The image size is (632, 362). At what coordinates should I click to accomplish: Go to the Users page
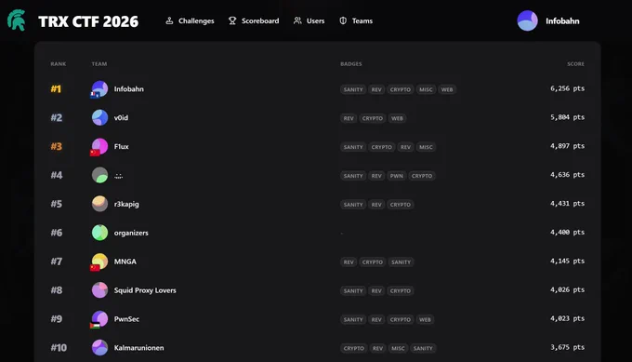click(309, 20)
